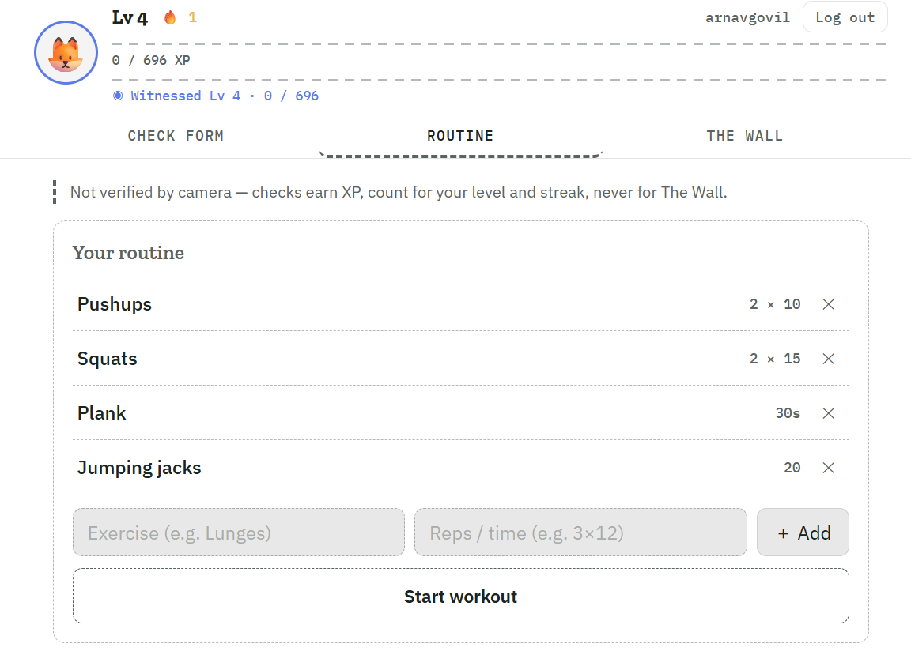Remove Jumping jacks with the X

(x=829, y=468)
